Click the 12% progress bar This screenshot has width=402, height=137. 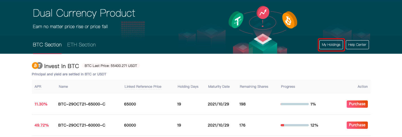tap(295, 125)
